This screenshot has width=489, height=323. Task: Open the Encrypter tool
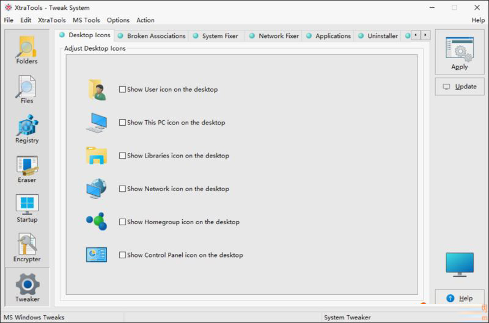pyautogui.click(x=27, y=248)
